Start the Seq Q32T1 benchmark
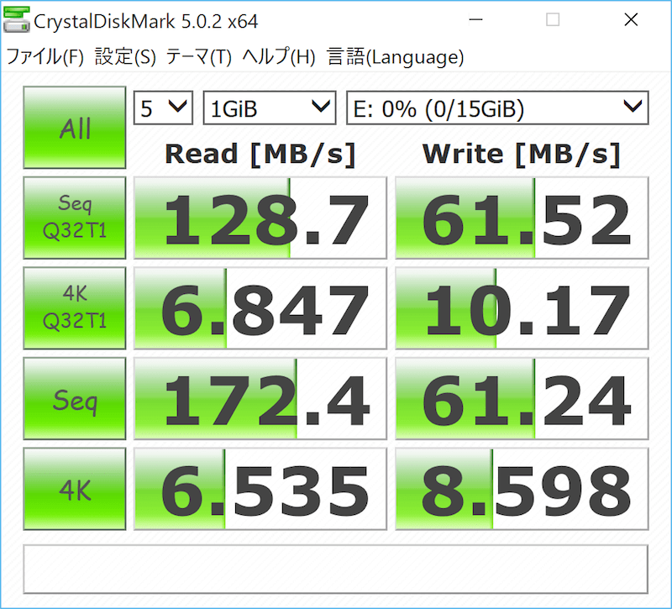This screenshot has width=672, height=609. coord(75,218)
